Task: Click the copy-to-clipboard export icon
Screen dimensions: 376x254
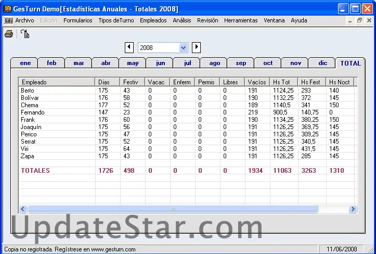Action: tap(25, 34)
